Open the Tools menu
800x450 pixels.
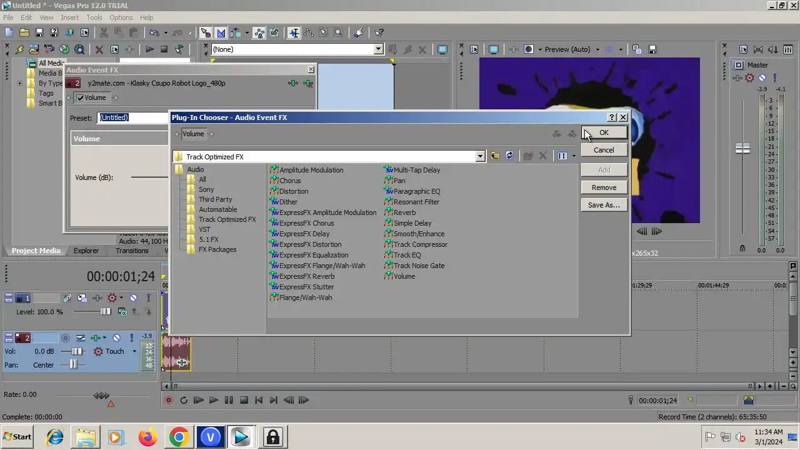[x=94, y=17]
